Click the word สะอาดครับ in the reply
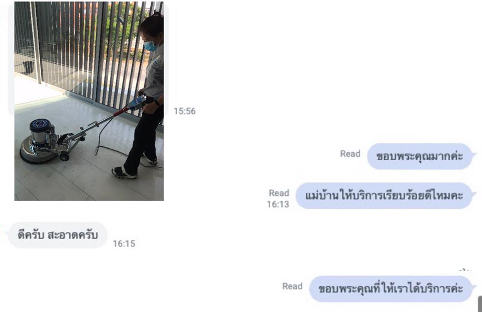Image resolution: width=482 pixels, height=312 pixels. coord(73,235)
